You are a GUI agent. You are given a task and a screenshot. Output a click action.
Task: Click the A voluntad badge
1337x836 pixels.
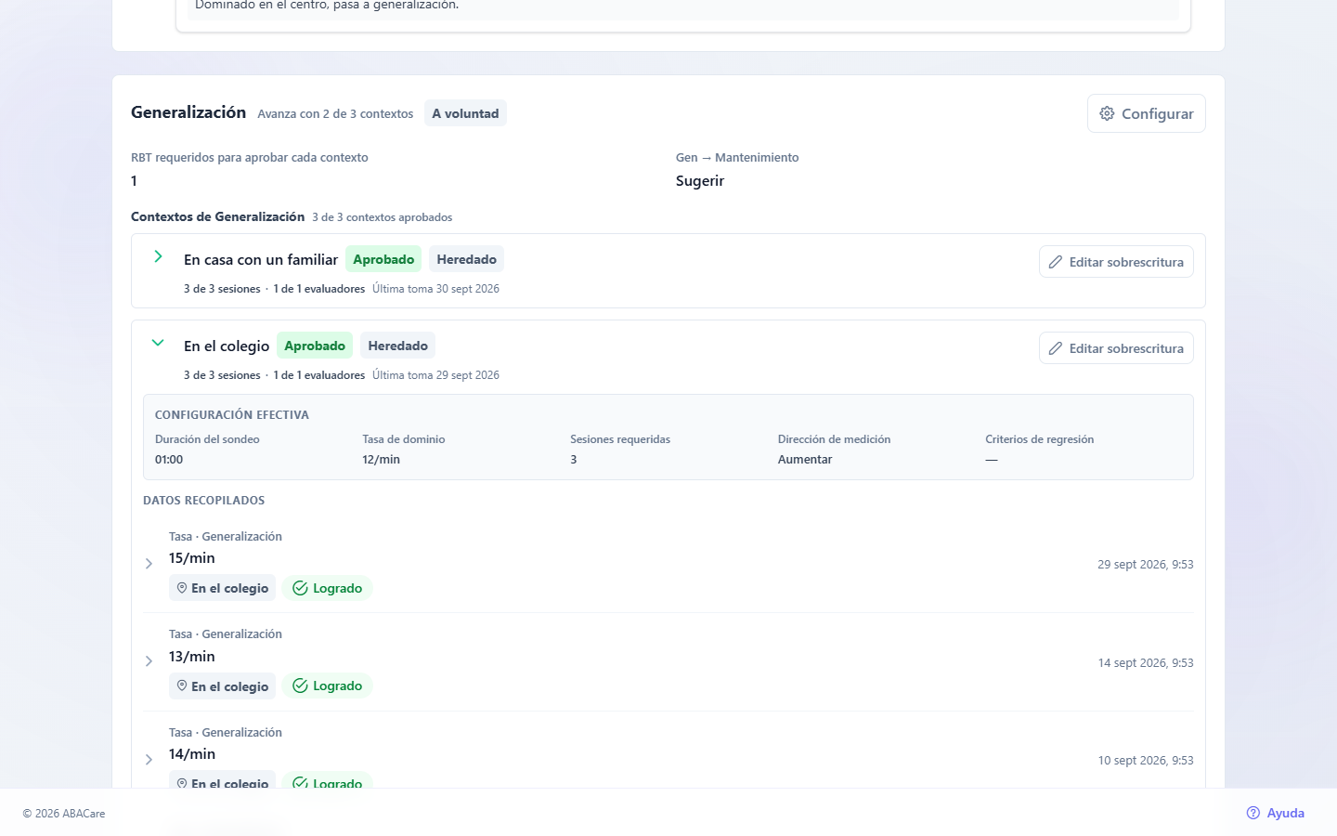click(465, 113)
